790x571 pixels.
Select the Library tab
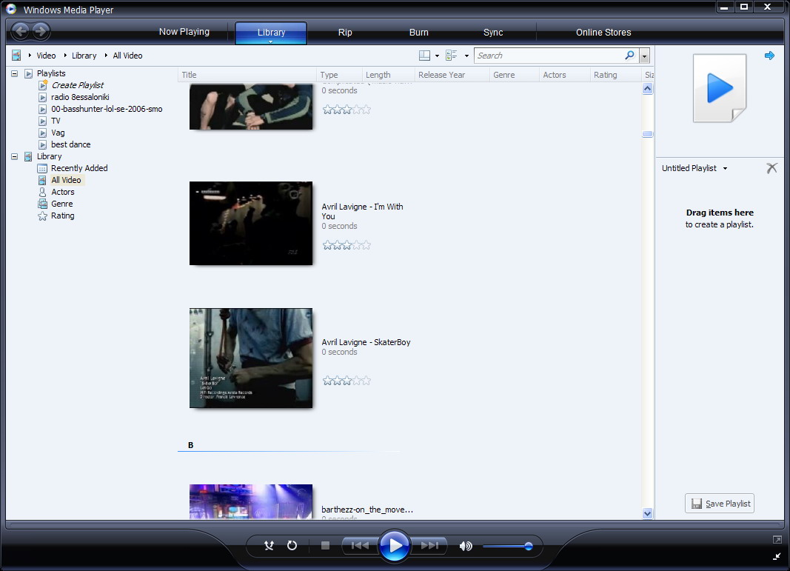point(271,33)
